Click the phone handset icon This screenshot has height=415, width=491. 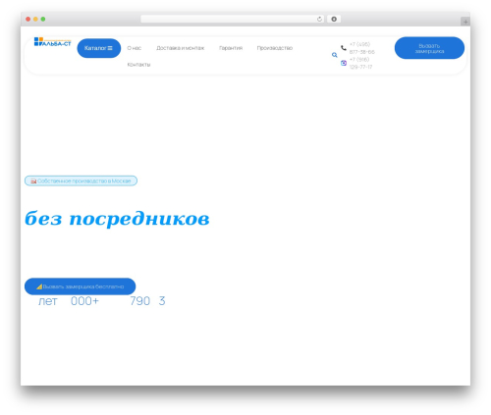[x=344, y=48]
